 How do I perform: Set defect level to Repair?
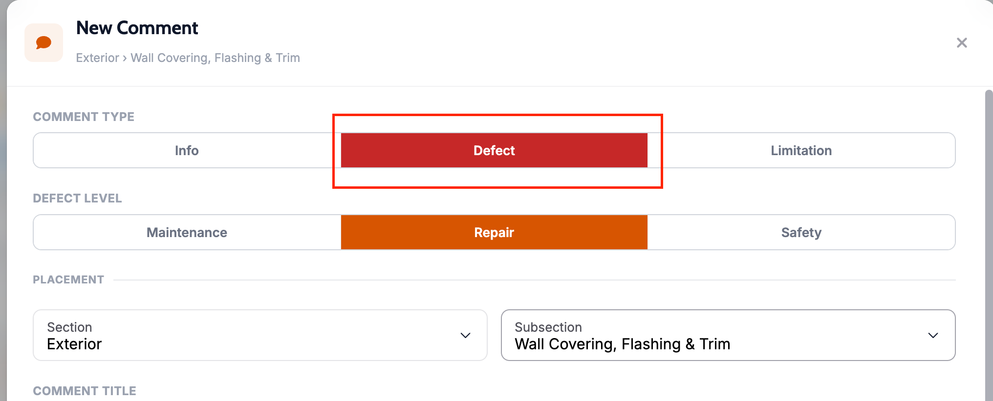tap(494, 232)
